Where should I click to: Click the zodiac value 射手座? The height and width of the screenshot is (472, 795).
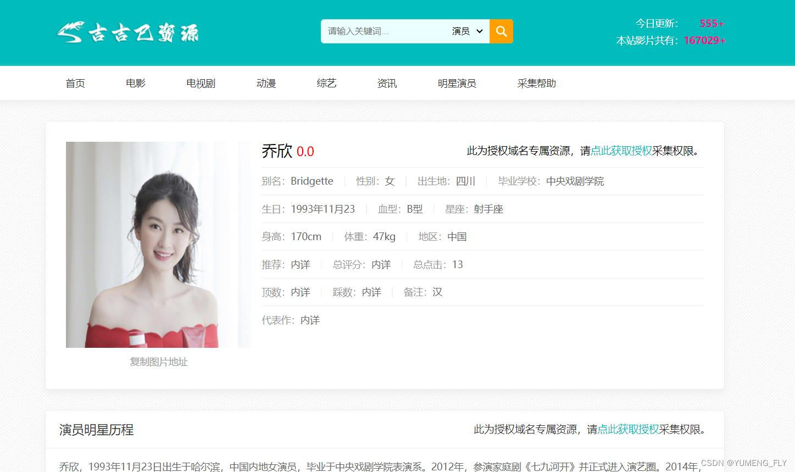[x=488, y=209]
